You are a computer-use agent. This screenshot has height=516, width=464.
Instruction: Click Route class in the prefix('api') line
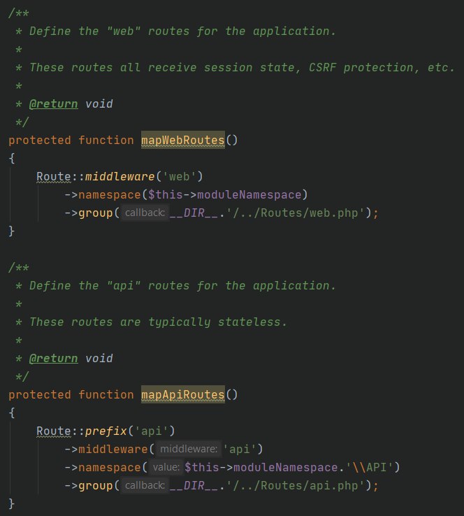54,431
